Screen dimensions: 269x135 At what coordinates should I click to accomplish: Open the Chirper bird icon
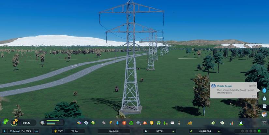(264, 90)
